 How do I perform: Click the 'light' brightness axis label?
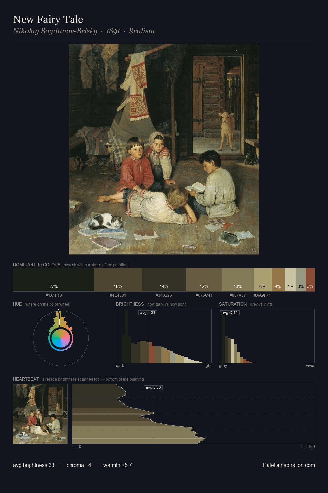point(208,366)
